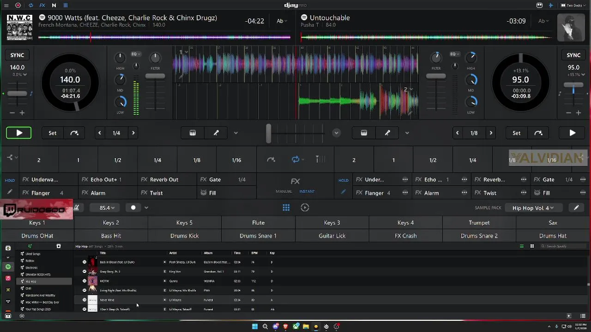Image resolution: width=591 pixels, height=332 pixels.
Task: Switch the sampler to grid pad view
Action: [286, 207]
